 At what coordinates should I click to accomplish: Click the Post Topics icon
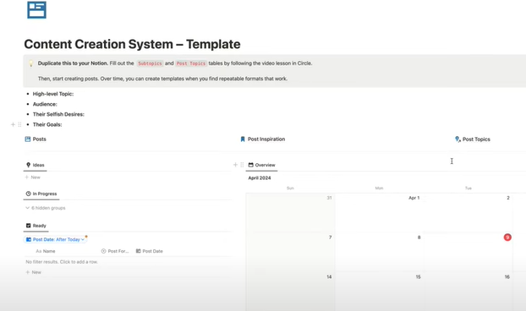pos(458,139)
